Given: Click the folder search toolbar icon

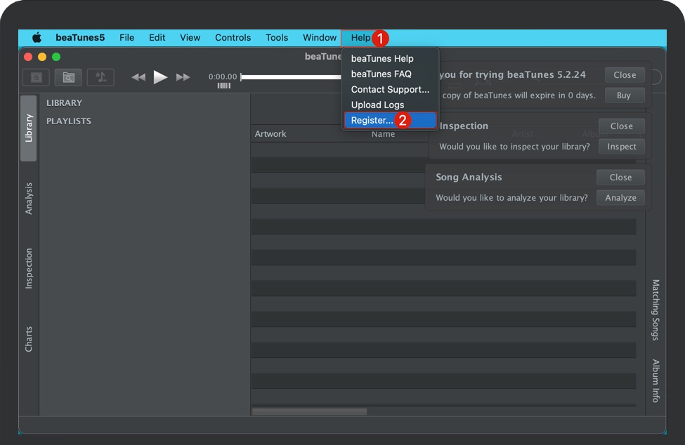Looking at the screenshot, I should coord(68,77).
